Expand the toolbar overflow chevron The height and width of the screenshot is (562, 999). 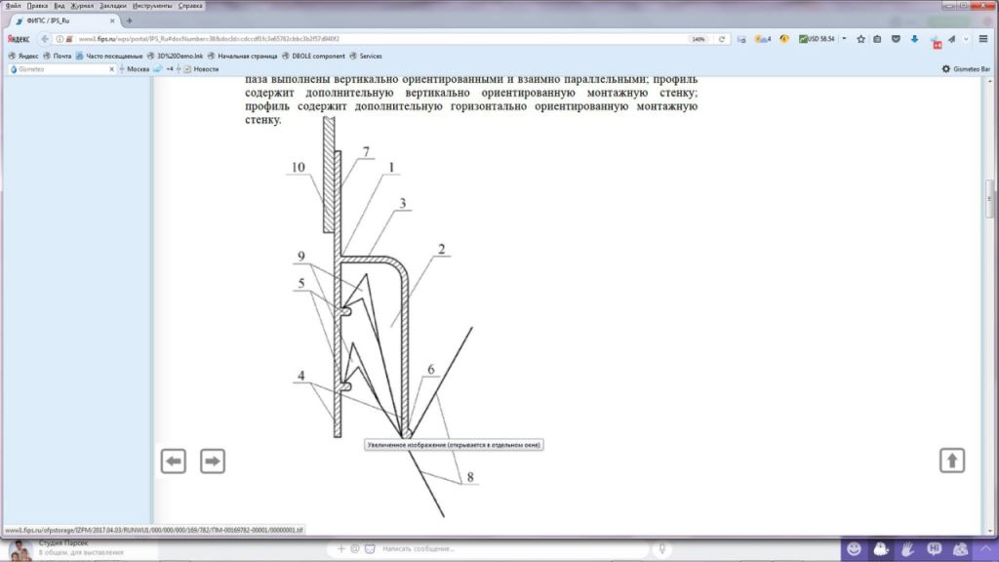[x=967, y=39]
